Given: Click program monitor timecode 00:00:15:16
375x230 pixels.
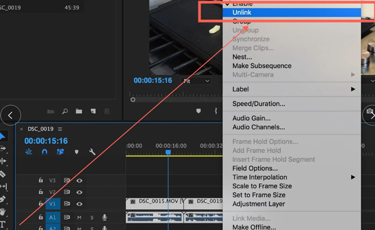Looking at the screenshot, I should 152,80.
